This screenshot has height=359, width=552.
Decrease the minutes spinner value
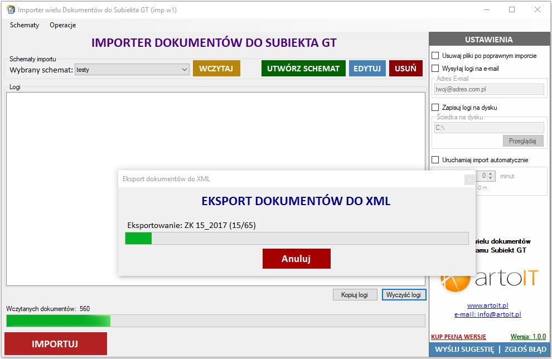[491, 178]
